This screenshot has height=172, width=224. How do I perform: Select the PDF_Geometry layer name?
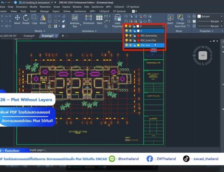point(149,35)
